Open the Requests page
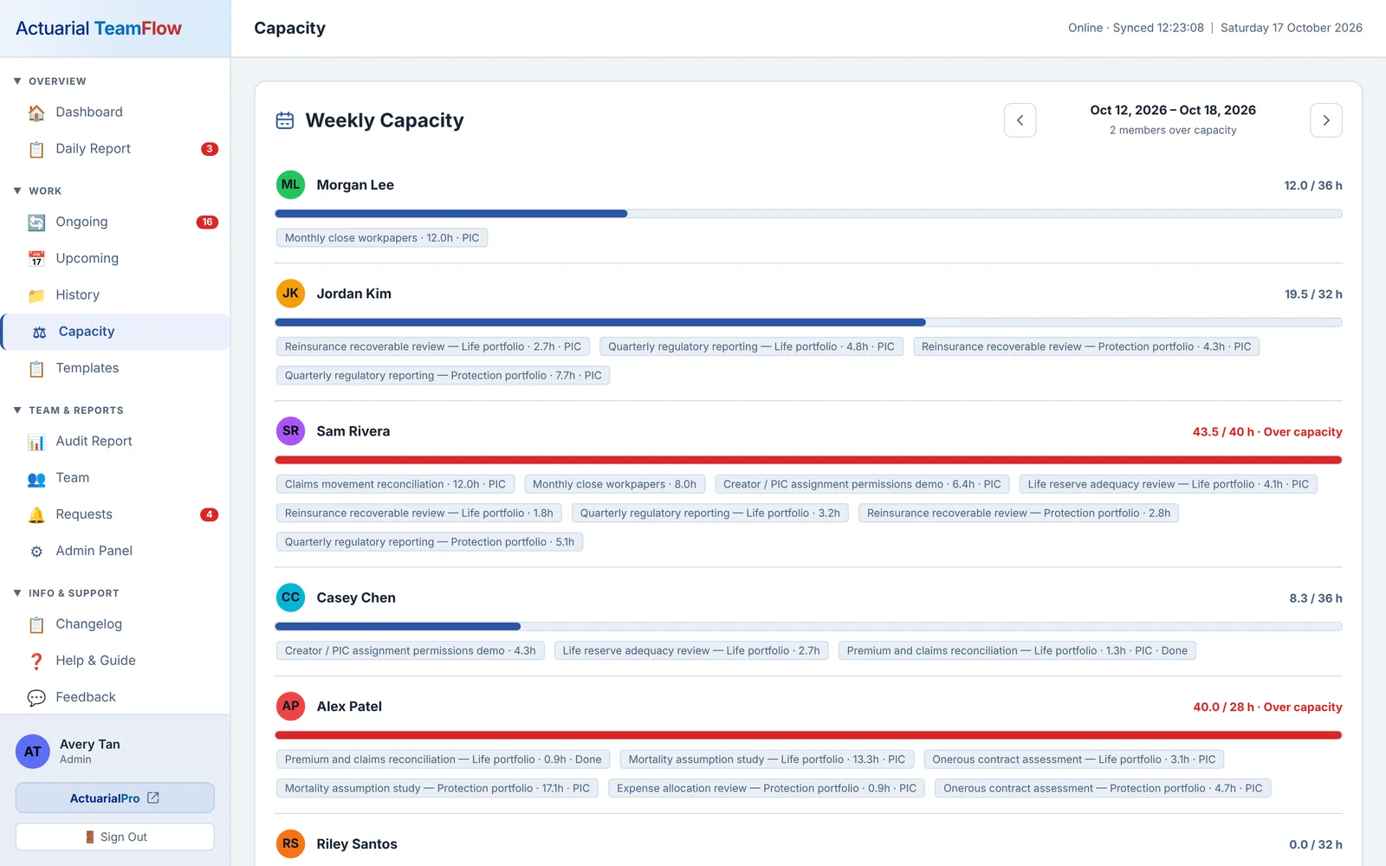The height and width of the screenshot is (866, 1386). click(115, 514)
